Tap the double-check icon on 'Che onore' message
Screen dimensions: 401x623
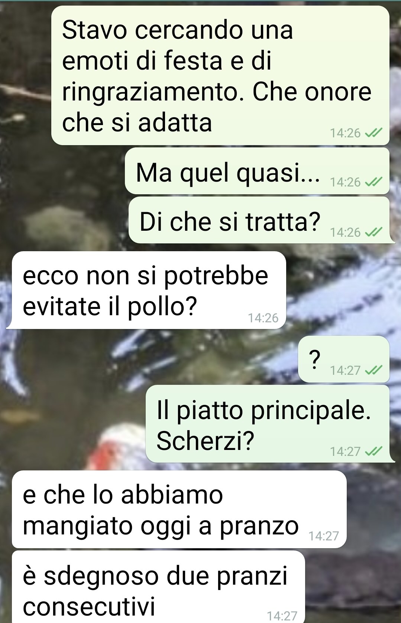tap(373, 132)
